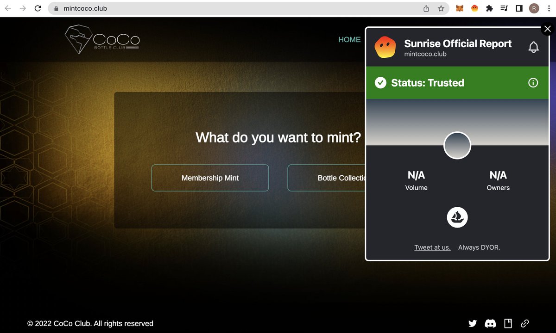Open the document book footer icon
556x333 pixels.
tap(508, 323)
